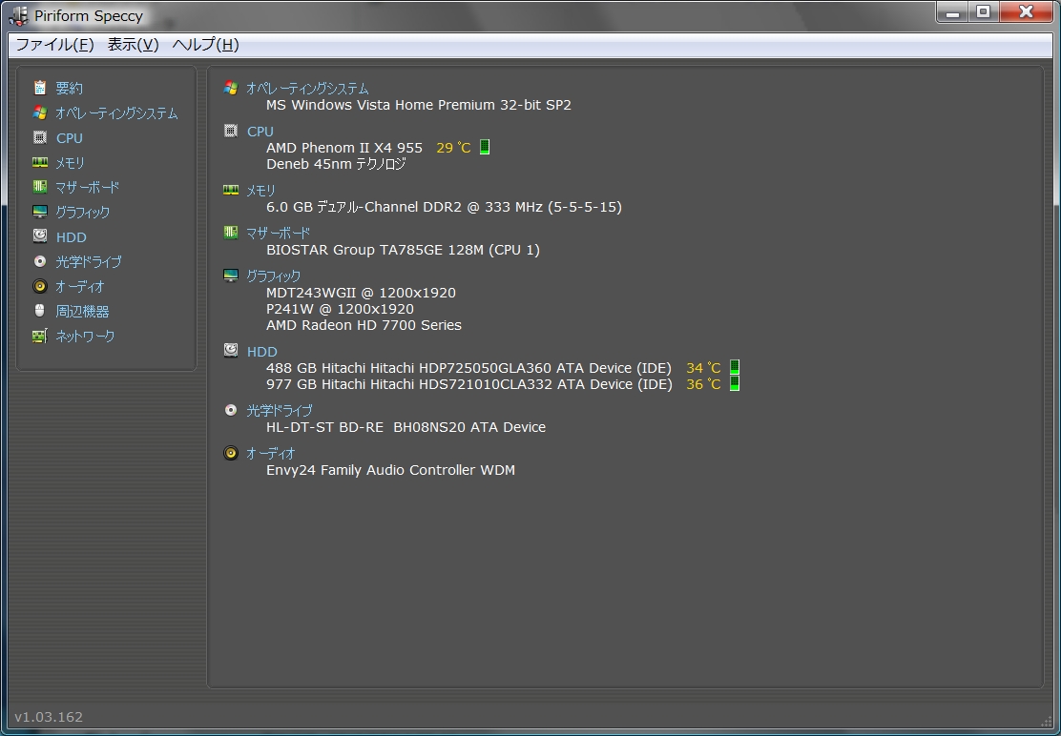Click the MDT243WGII @ 1200x1920 text
Screen dimensions: 1061x736
(x=361, y=293)
